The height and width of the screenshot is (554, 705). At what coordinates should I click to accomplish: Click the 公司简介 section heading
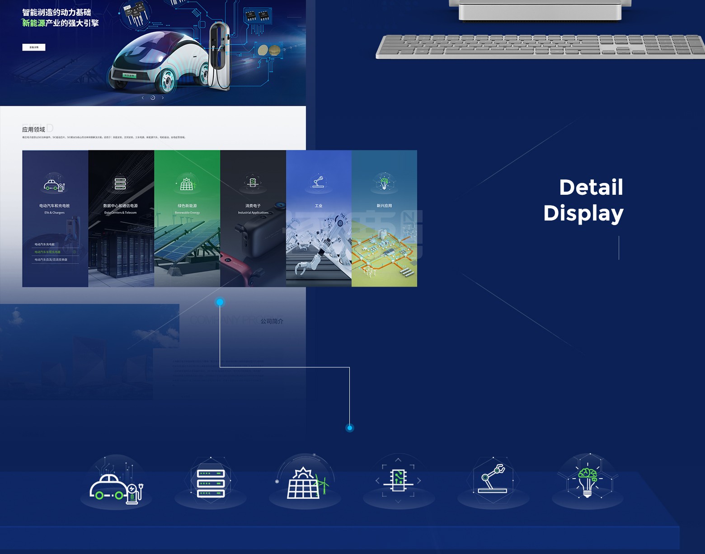272,321
